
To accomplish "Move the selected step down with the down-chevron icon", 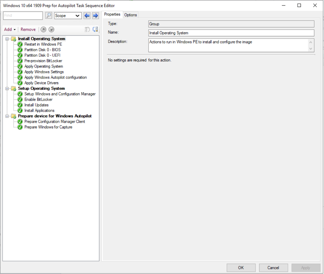I will point(51,30).
